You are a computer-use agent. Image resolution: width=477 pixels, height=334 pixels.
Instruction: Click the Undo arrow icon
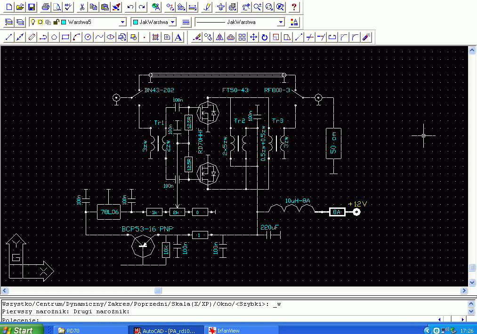(130, 7)
